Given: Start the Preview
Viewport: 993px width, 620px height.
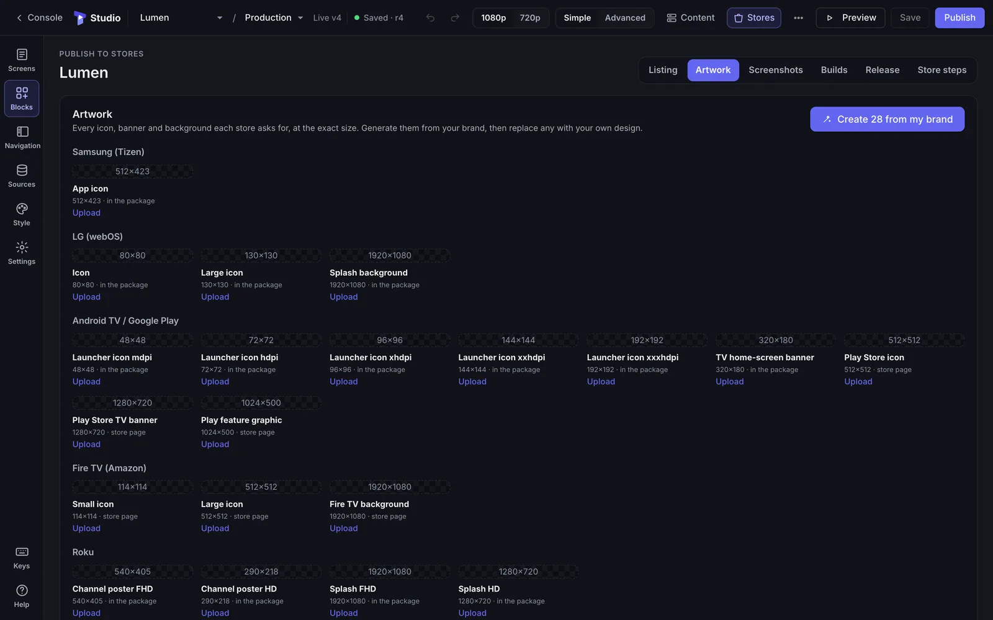Looking at the screenshot, I should click(x=850, y=18).
